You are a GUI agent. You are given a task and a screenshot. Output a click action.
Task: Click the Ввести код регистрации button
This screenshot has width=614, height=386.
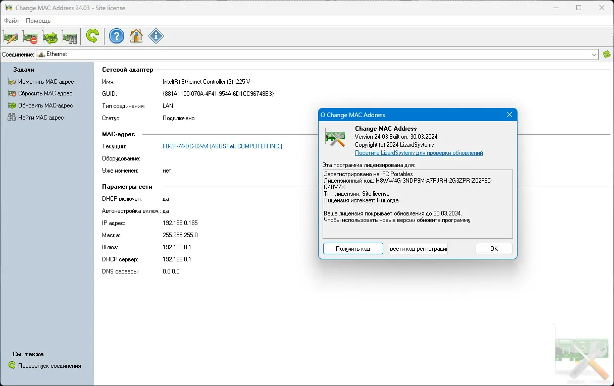point(418,249)
